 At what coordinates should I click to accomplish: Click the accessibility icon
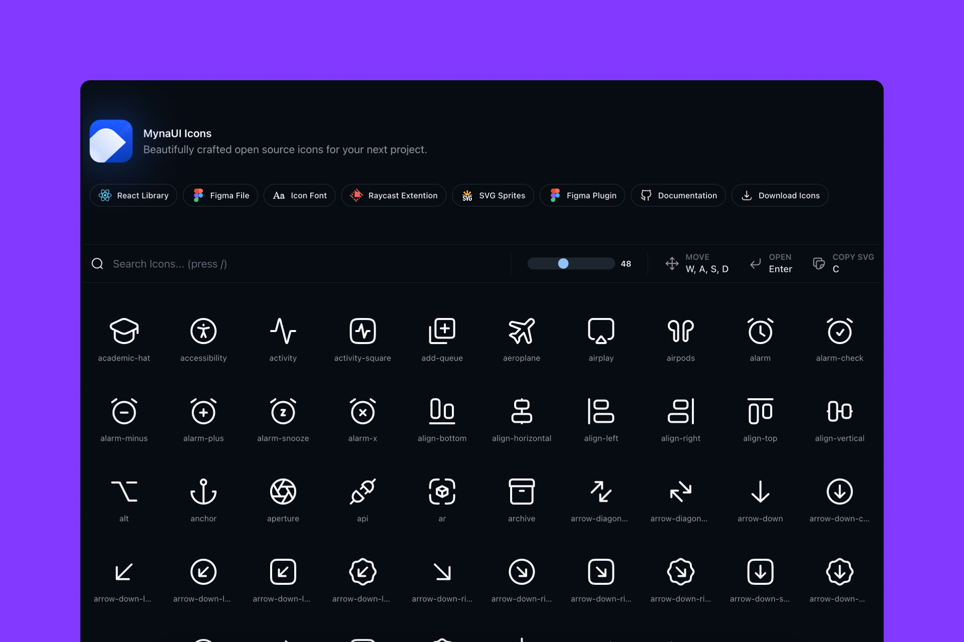pos(203,331)
